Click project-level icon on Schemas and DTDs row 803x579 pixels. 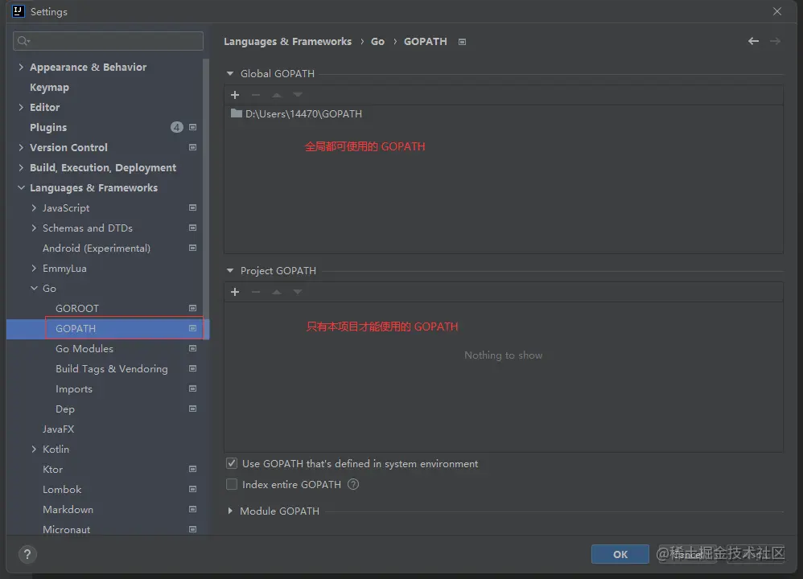pyautogui.click(x=192, y=228)
